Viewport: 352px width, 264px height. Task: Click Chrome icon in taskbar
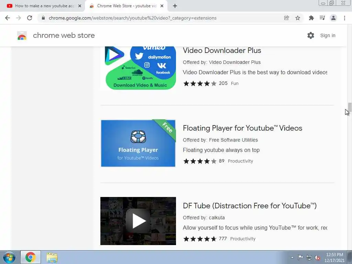click(x=31, y=257)
